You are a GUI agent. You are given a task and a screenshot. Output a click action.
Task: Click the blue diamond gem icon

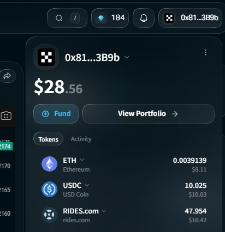point(101,18)
